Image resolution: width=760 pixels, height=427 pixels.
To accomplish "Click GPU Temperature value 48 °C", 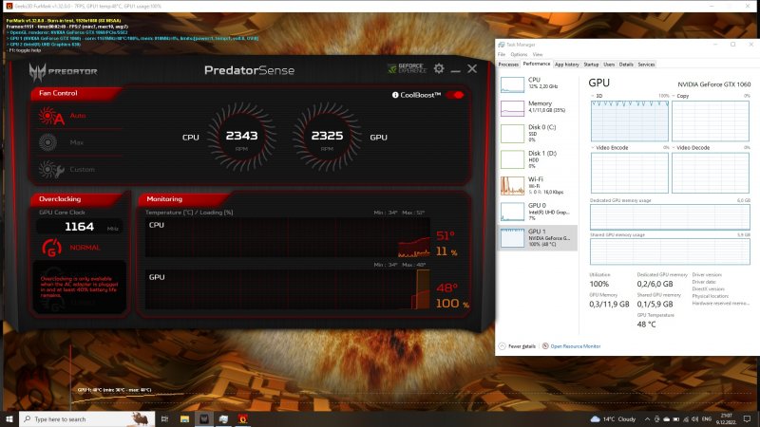I will [x=646, y=325].
